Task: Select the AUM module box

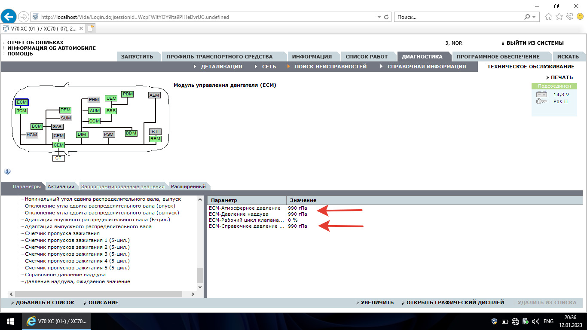Action: click(95, 111)
